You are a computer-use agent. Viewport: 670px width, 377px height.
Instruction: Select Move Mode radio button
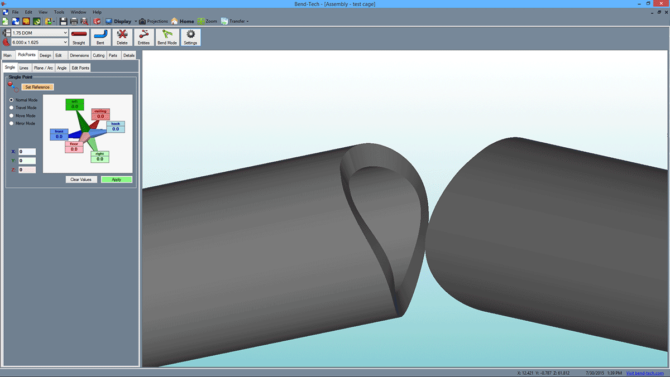12,115
